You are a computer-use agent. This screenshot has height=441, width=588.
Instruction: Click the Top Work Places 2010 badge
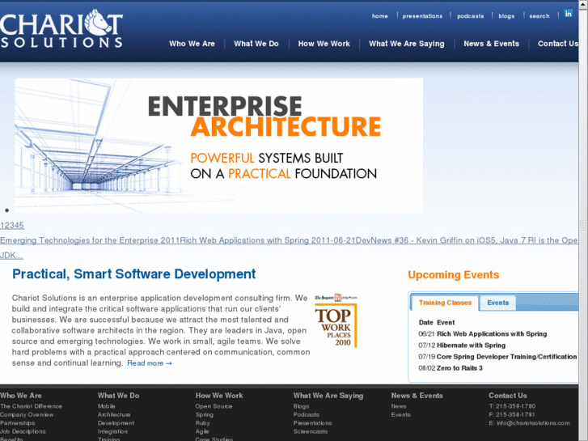tap(336, 320)
